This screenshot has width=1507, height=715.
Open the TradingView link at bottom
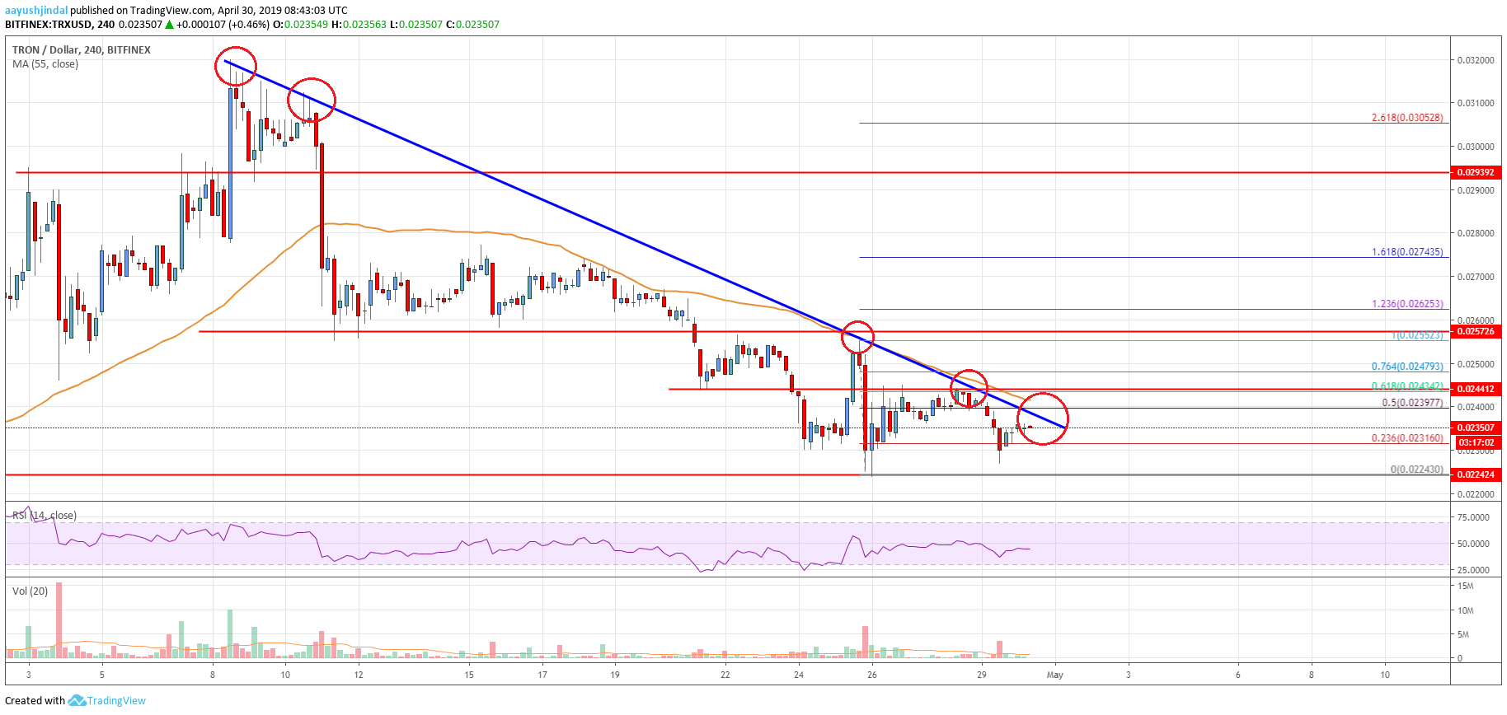[x=116, y=701]
